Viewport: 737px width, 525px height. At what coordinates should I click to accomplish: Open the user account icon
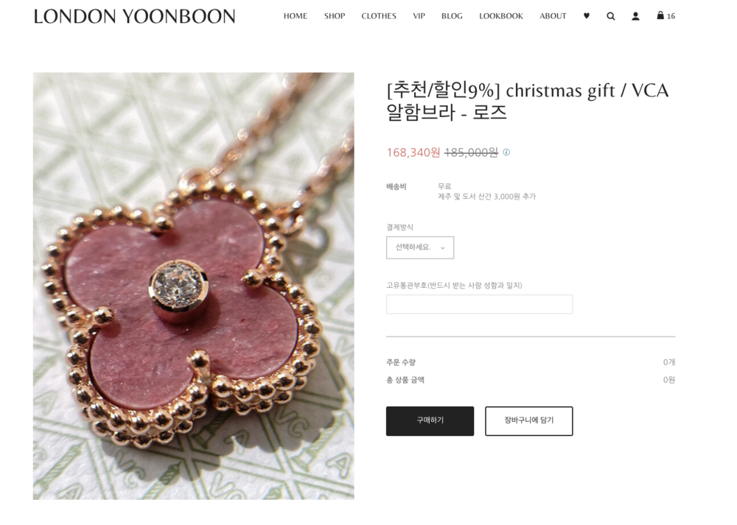(x=635, y=16)
